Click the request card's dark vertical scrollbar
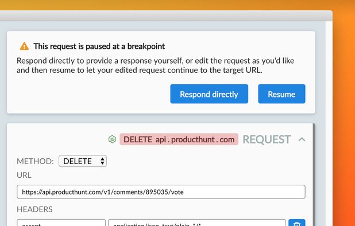The height and width of the screenshot is (226, 355). (314, 175)
